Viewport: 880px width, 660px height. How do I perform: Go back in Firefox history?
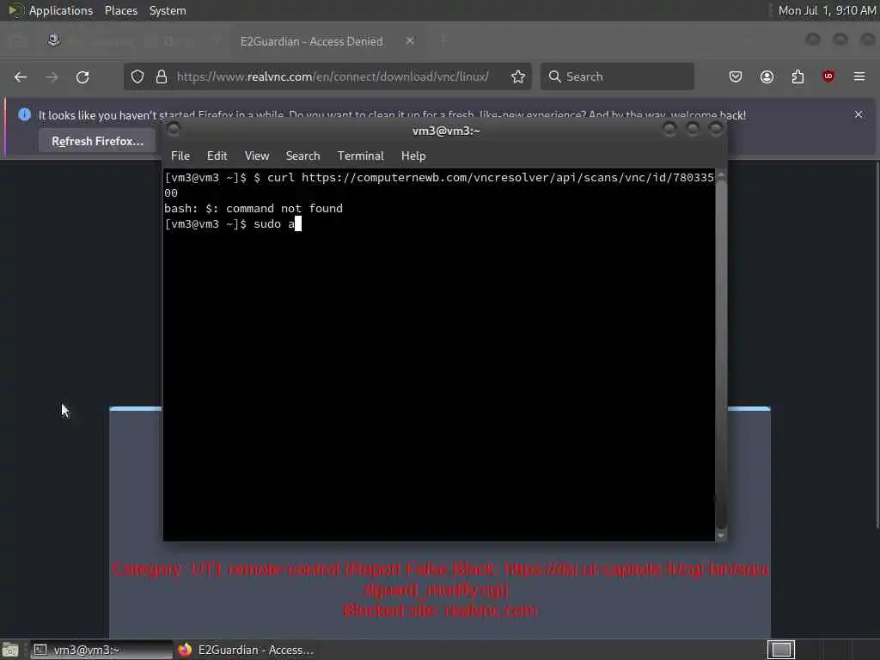pyautogui.click(x=21, y=76)
